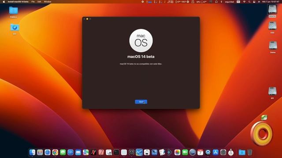Open Calendar from the Dock
The image size is (282, 158).
click(200, 152)
